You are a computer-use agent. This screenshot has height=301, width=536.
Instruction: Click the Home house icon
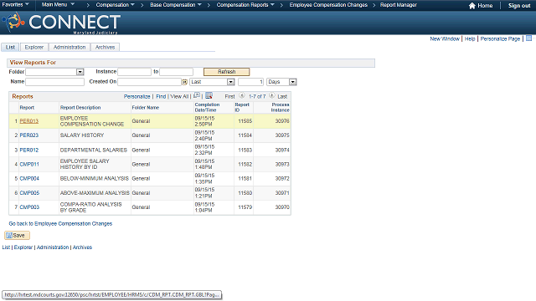[472, 6]
